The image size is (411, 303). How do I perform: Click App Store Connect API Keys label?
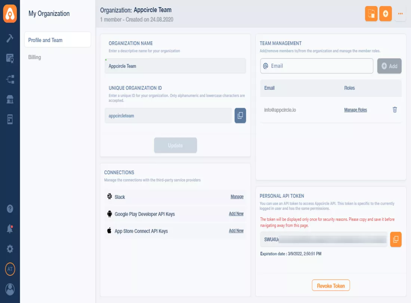(x=141, y=231)
